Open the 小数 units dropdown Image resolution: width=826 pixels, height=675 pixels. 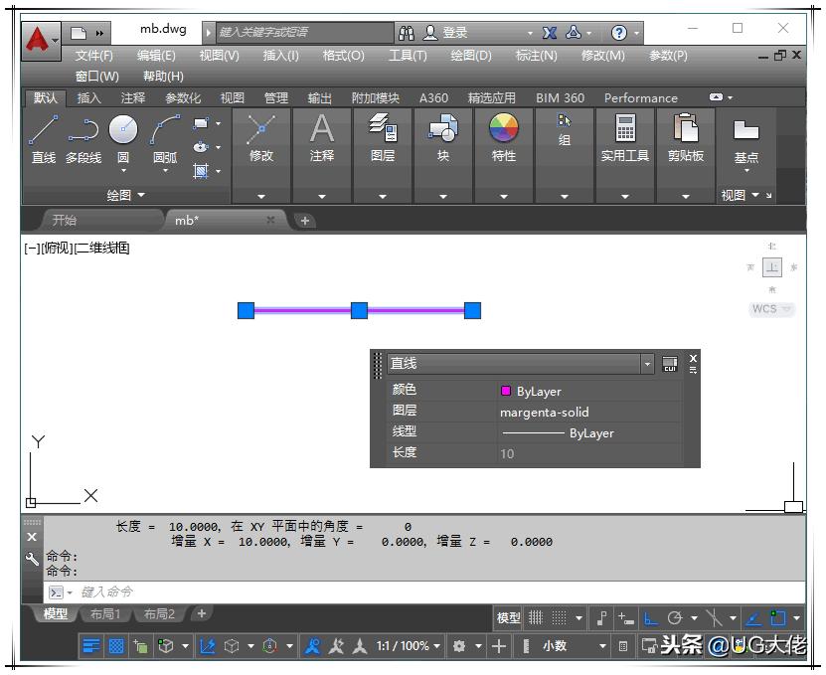pos(601,646)
